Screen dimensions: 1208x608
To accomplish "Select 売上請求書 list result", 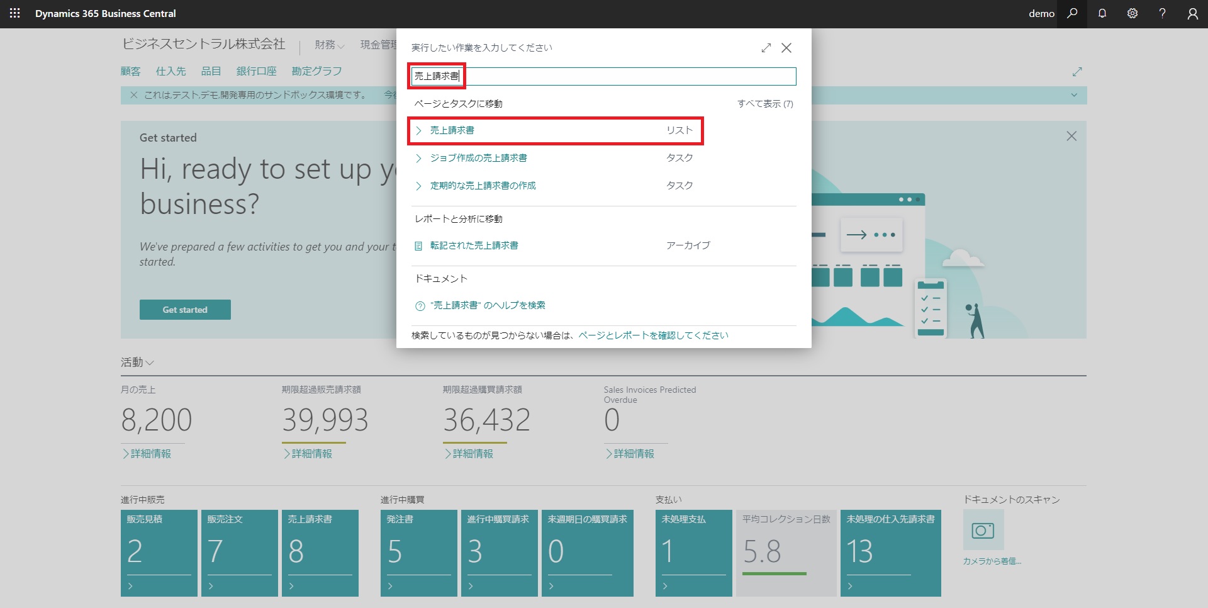I will click(x=555, y=130).
